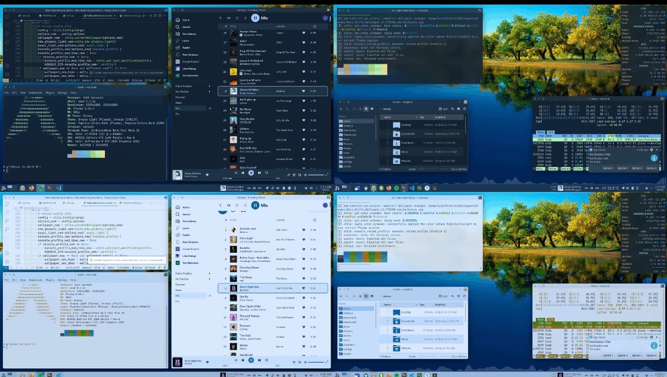
Task: Open Help menu in light Konsole window
Action: click(x=73, y=280)
